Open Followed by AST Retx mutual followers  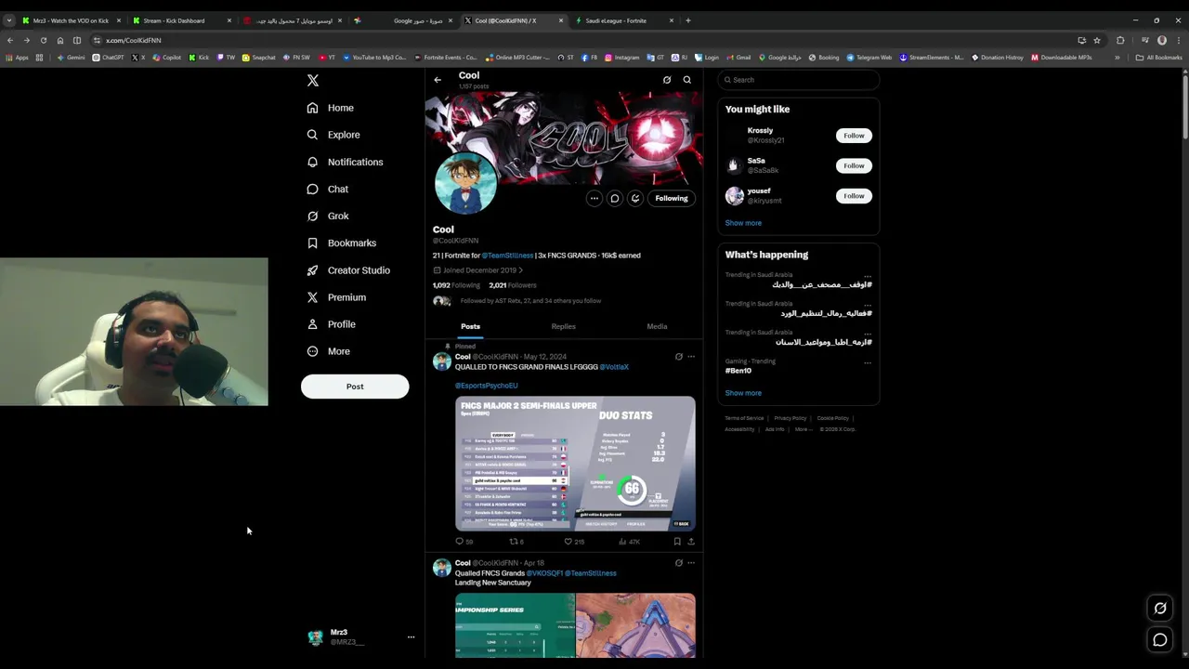(x=516, y=301)
